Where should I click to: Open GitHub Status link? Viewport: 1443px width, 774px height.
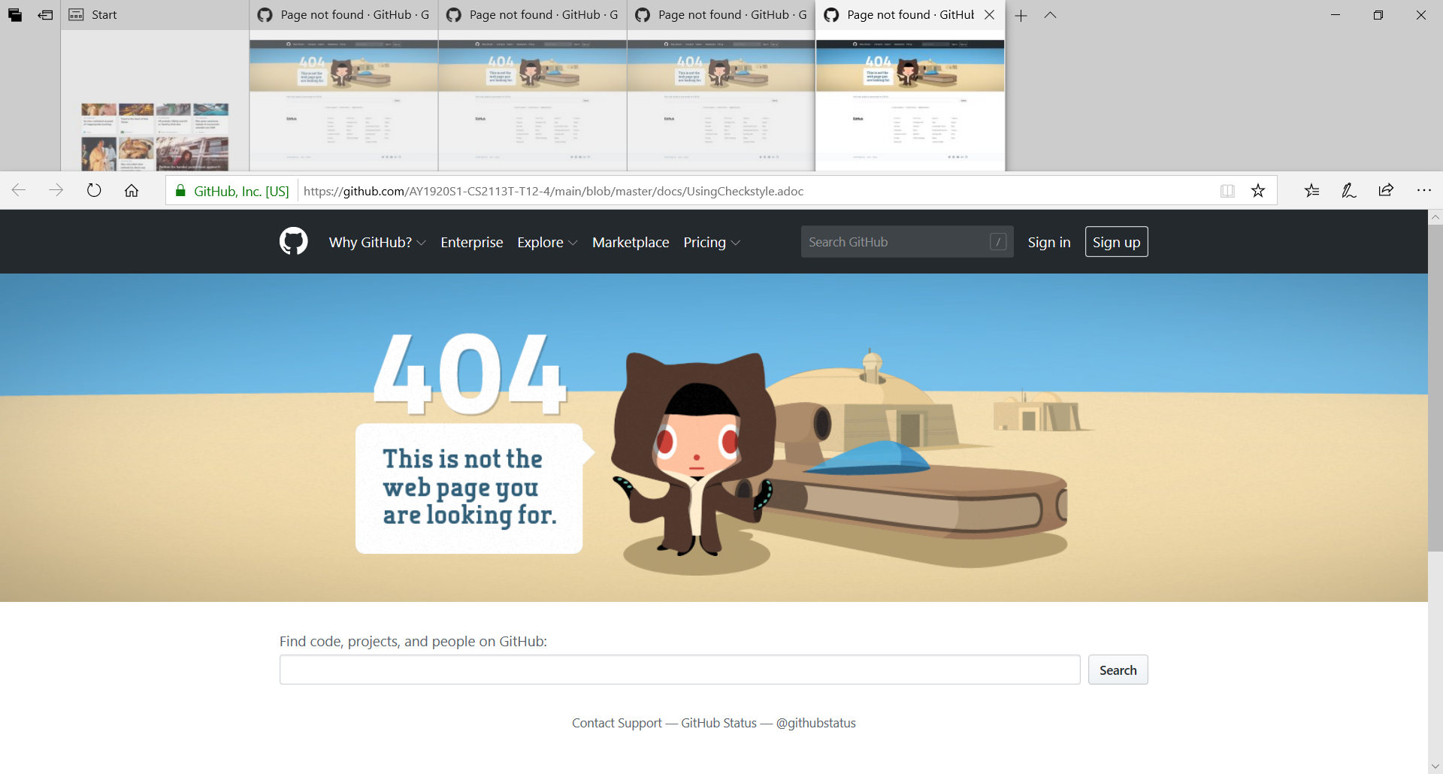tap(719, 723)
